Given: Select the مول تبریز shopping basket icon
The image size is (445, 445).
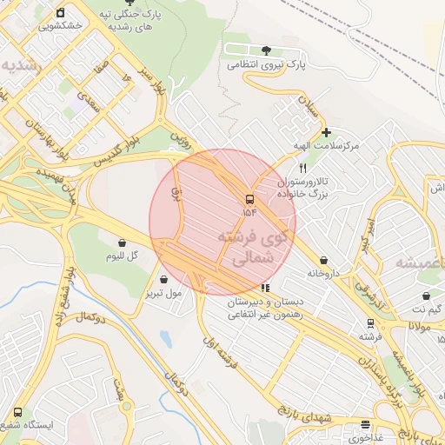Looking at the screenshot, I should 163,280.
